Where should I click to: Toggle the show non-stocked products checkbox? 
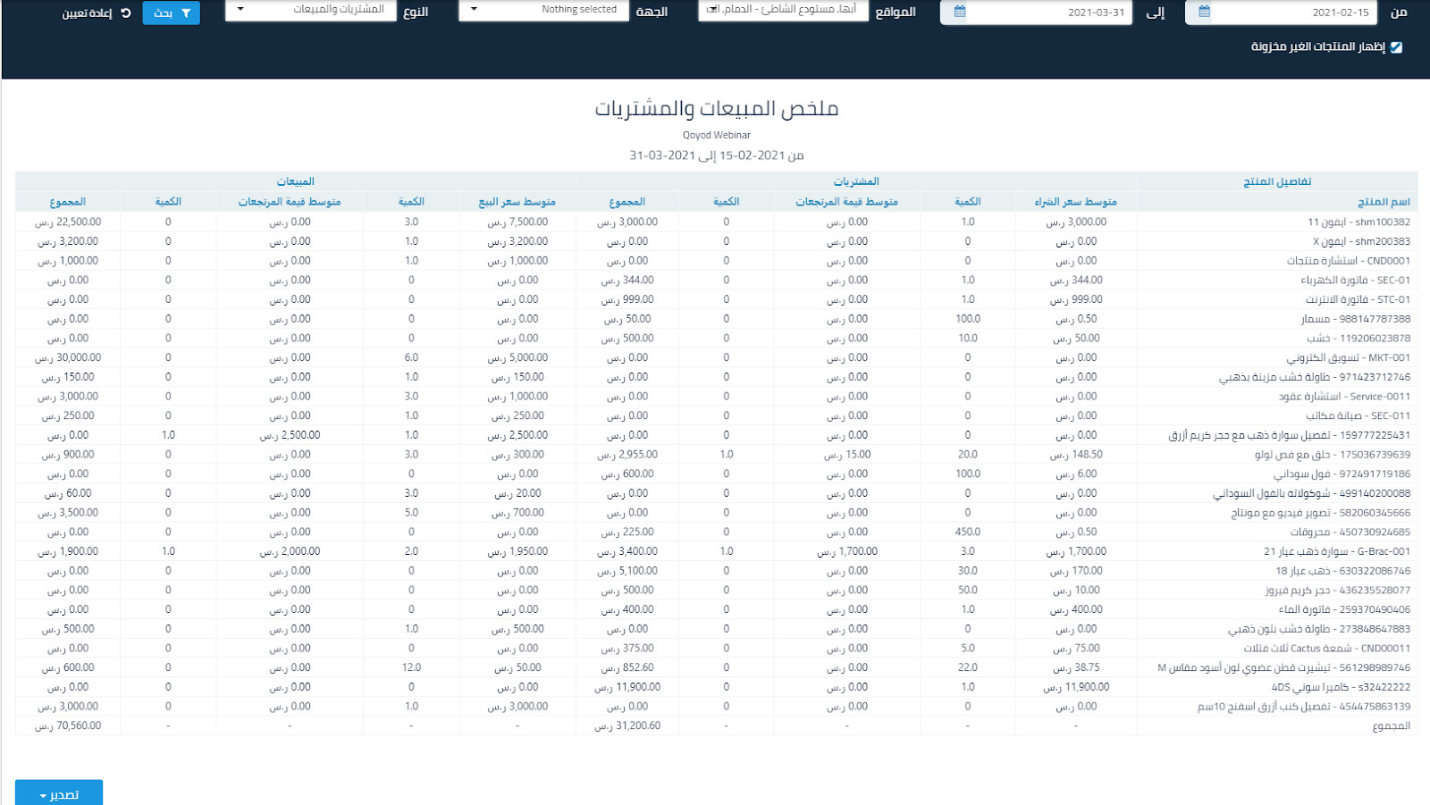tap(1396, 47)
